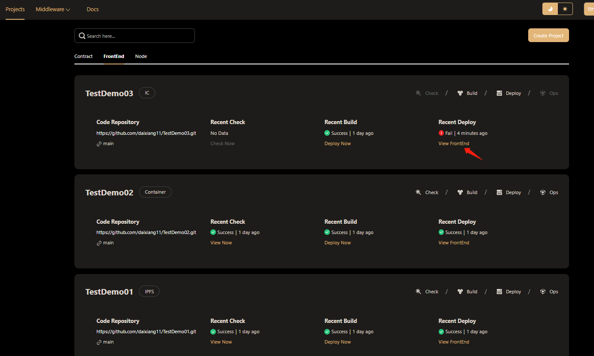The height and width of the screenshot is (356, 594).
Task: Click green success icon in TestDemo01 build
Action: [327, 332]
